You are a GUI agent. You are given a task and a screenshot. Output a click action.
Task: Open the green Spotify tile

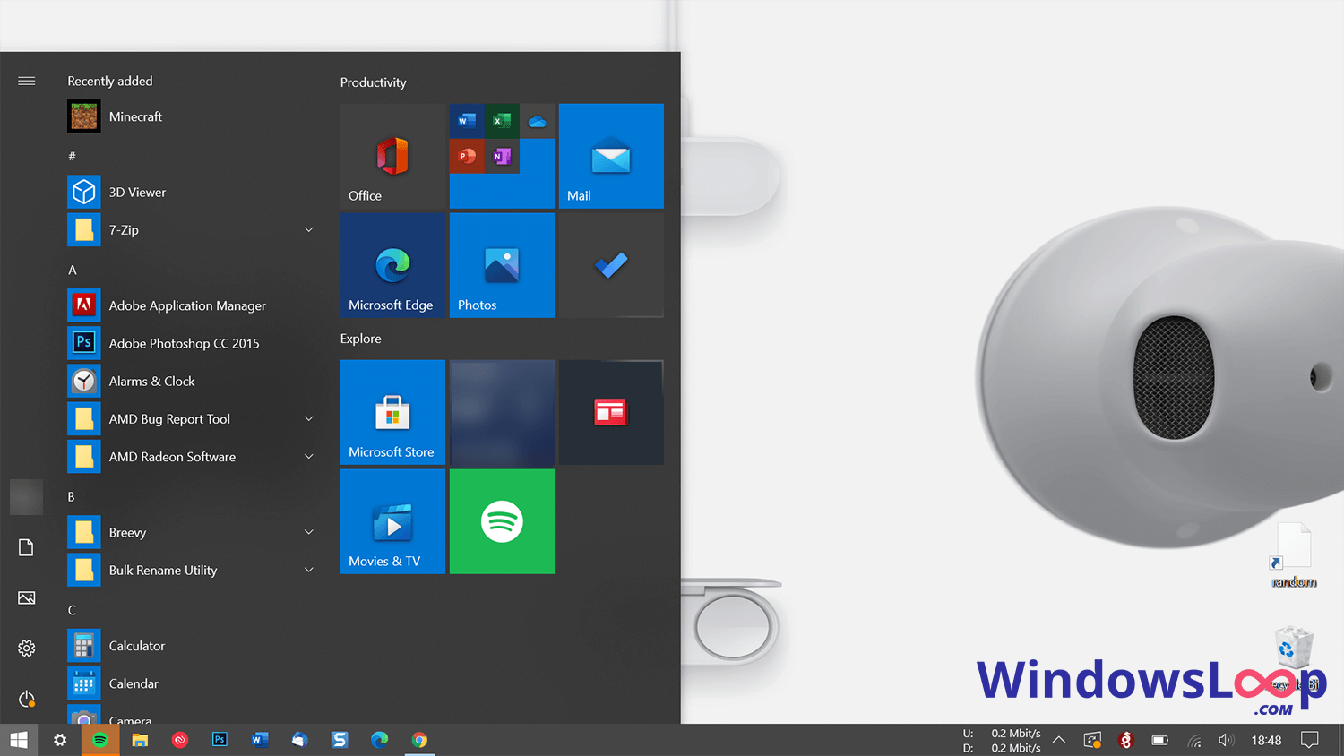coord(502,521)
